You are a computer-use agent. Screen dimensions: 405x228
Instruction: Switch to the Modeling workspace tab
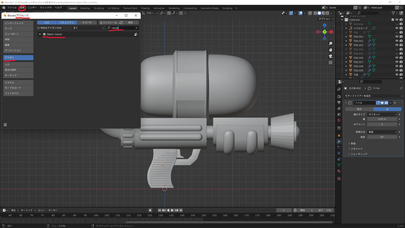85,8
